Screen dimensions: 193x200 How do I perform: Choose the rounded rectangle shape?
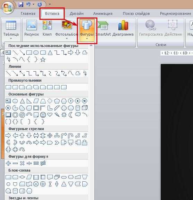pyautogui.click(x=15, y=87)
